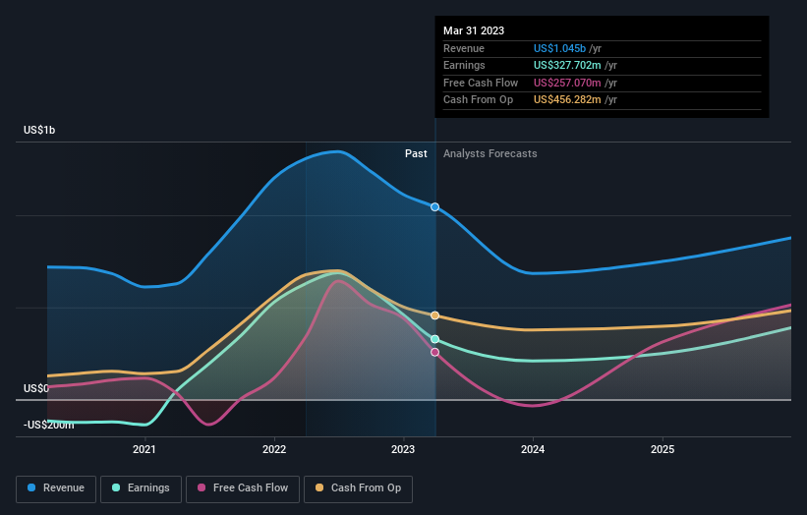The width and height of the screenshot is (807, 515).
Task: Click the US$0 y-axis label
Action: [x=36, y=388]
